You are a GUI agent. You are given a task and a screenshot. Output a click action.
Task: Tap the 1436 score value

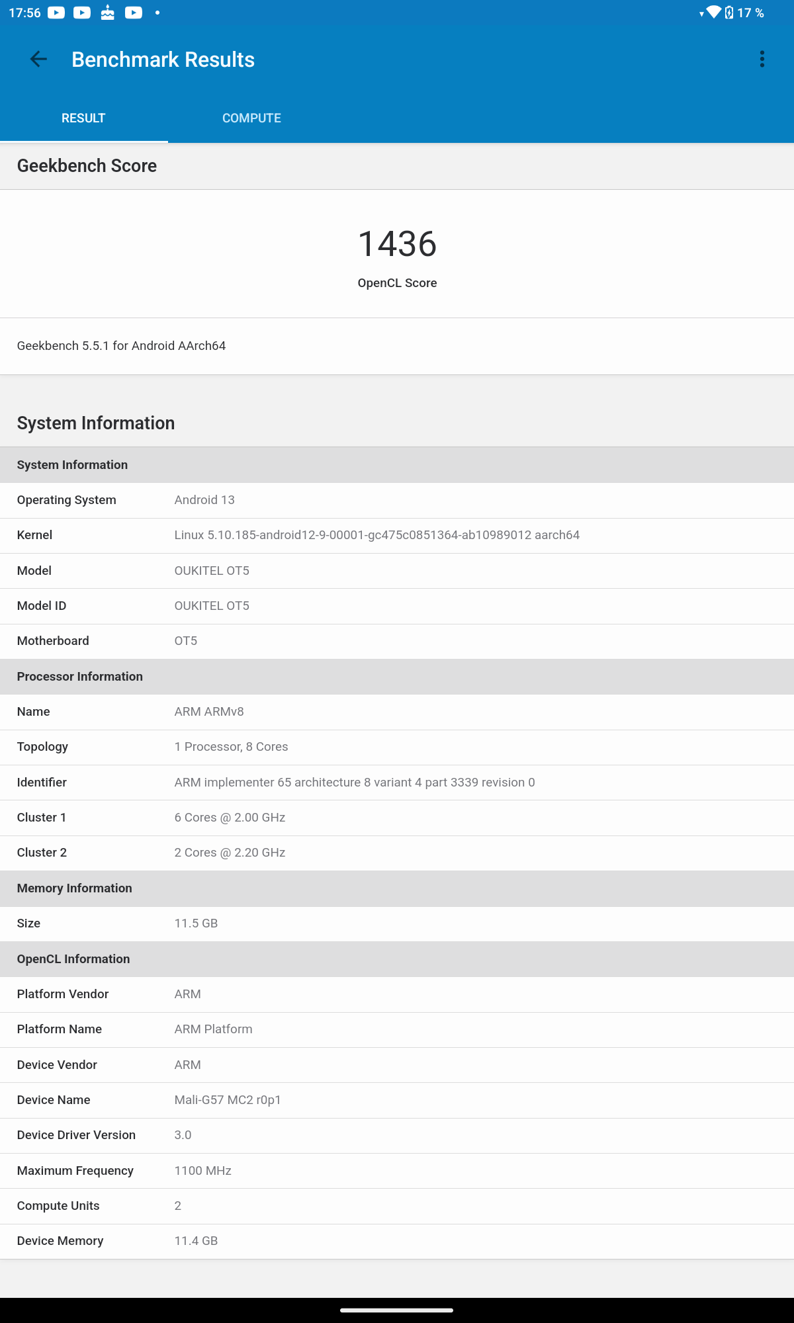(397, 243)
